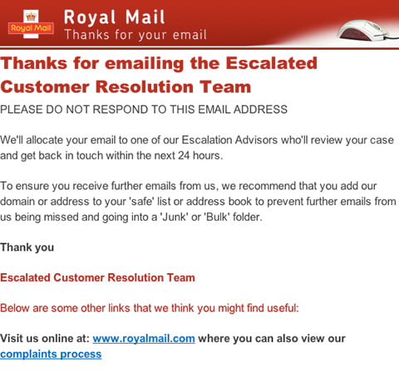Click the Royal Mail banner title

click(114, 17)
